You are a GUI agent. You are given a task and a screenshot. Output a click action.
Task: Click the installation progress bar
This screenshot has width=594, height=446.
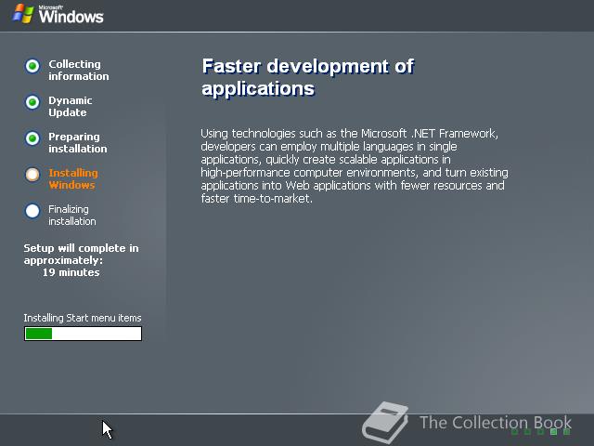coord(83,334)
